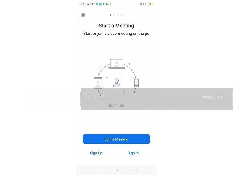Tap the Start a Meeting heading
The width and height of the screenshot is (233, 175).
[x=116, y=26]
